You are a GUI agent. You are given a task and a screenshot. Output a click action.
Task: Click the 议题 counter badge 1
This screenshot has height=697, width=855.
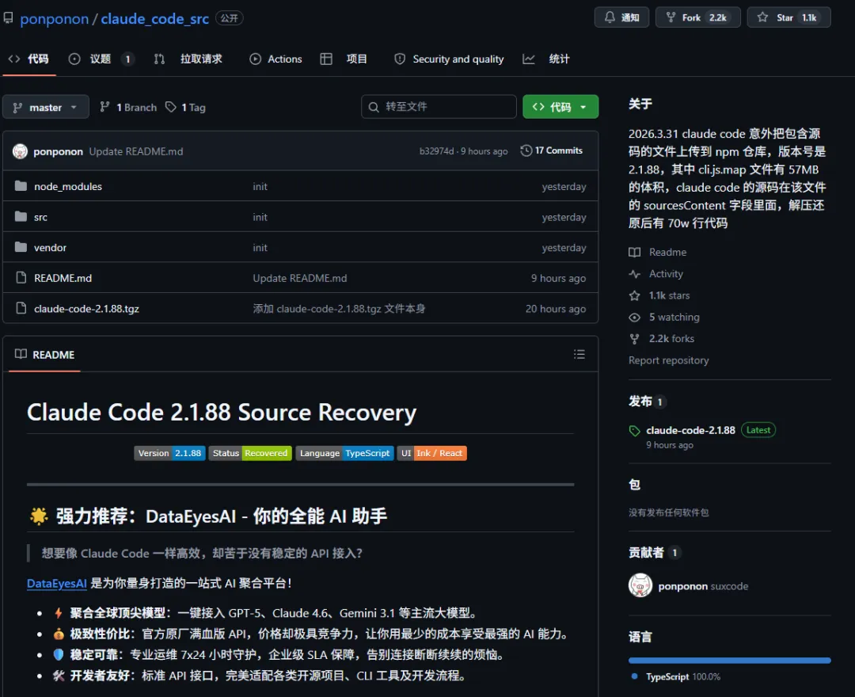pos(127,59)
